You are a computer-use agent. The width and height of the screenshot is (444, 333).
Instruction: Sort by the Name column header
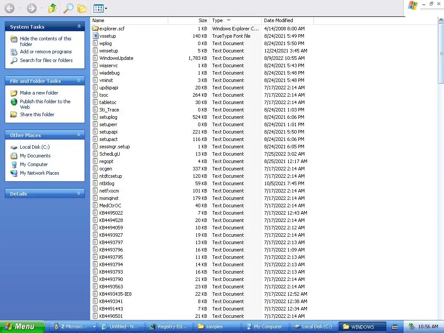129,20
